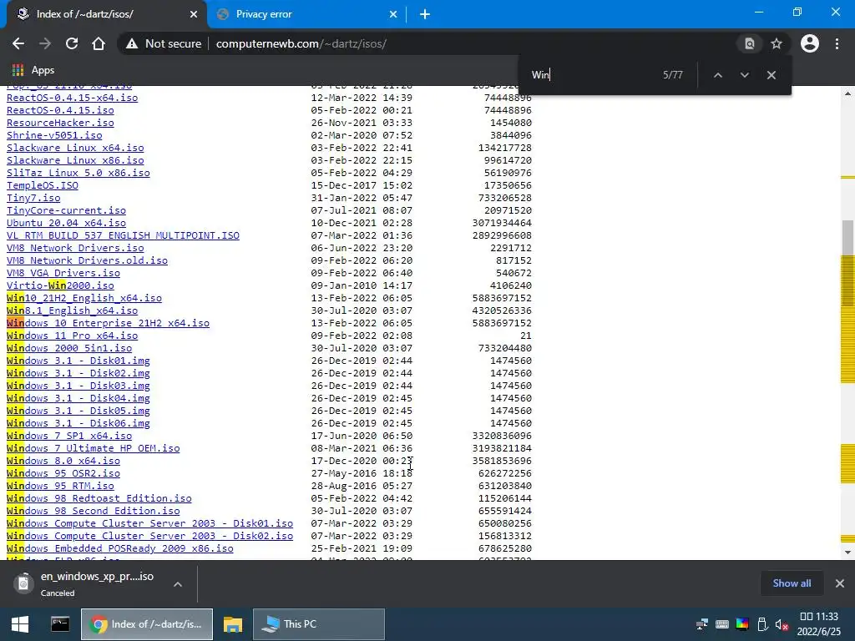Download Slackware_Linux_x64.iso
855x641 pixels.
coord(75,148)
